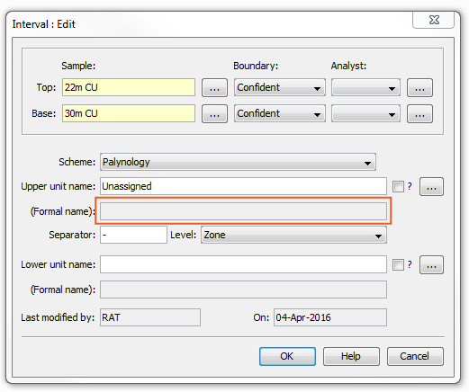Open the Level dropdown showing Zone
Screen dimensions: 469x392
coord(293,235)
